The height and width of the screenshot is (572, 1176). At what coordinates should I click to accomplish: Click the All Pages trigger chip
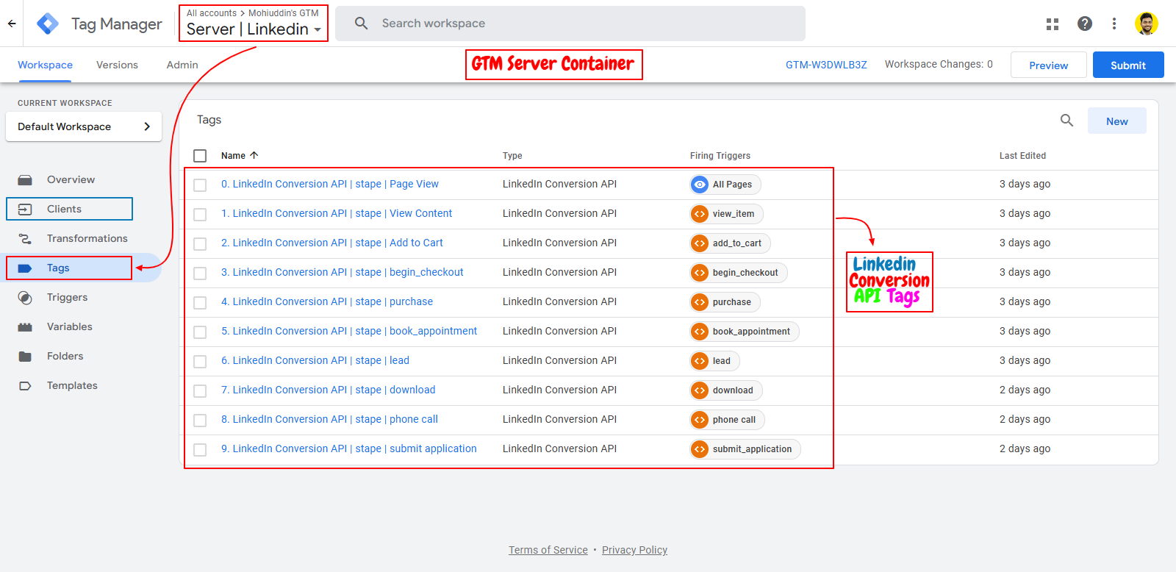[725, 185]
